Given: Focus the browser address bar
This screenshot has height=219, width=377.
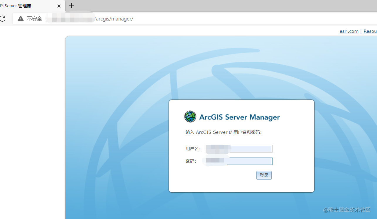Looking at the screenshot, I should point(176,18).
